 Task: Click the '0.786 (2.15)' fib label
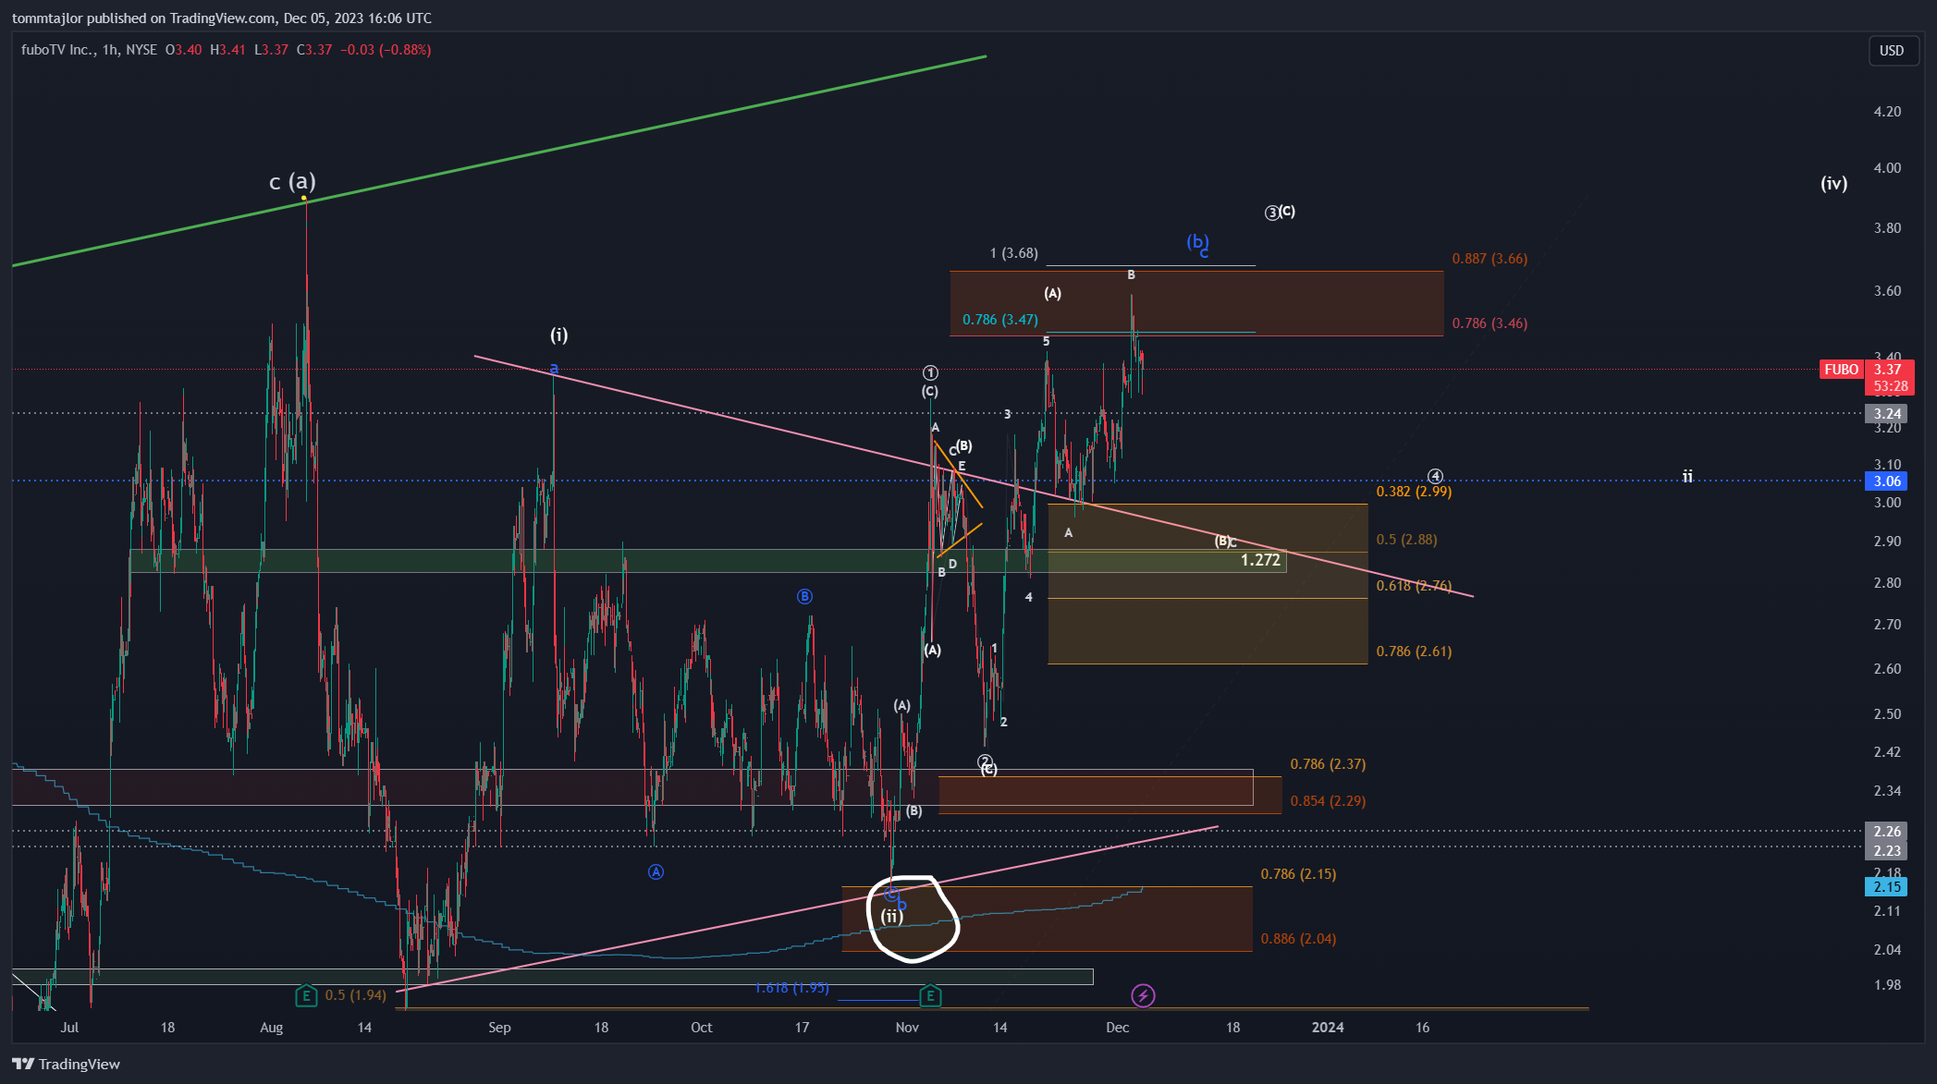click(x=1298, y=874)
